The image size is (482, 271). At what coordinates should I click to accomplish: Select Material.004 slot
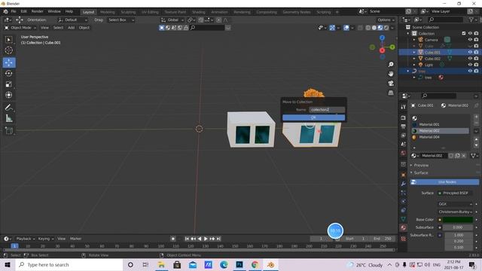[x=440, y=137]
